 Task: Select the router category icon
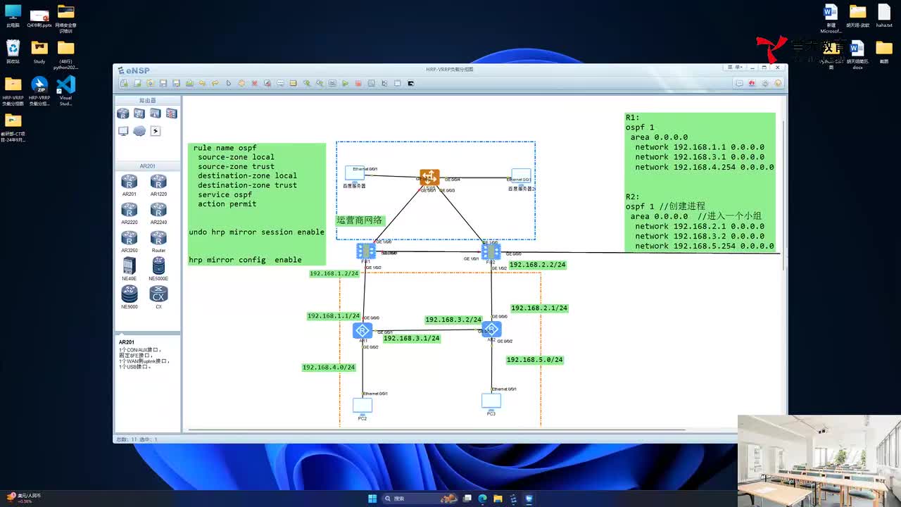(123, 113)
